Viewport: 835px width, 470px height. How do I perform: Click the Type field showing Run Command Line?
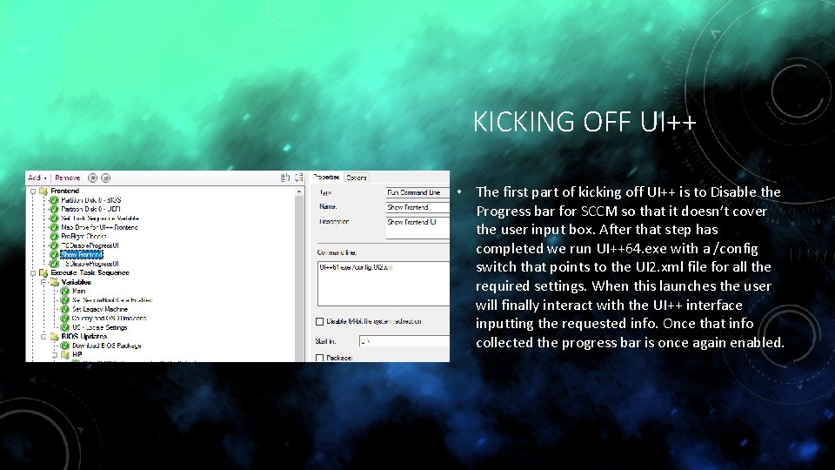point(417,193)
